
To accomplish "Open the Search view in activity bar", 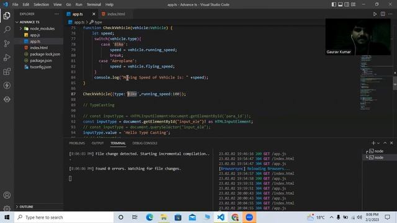I will pyautogui.click(x=7, y=30).
